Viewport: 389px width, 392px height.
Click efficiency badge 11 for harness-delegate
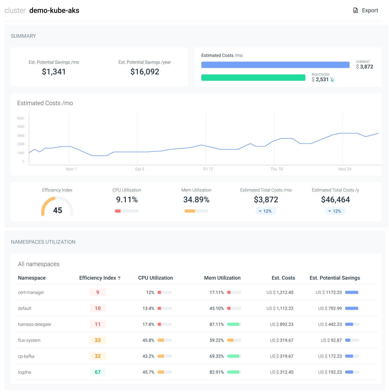coord(98,324)
